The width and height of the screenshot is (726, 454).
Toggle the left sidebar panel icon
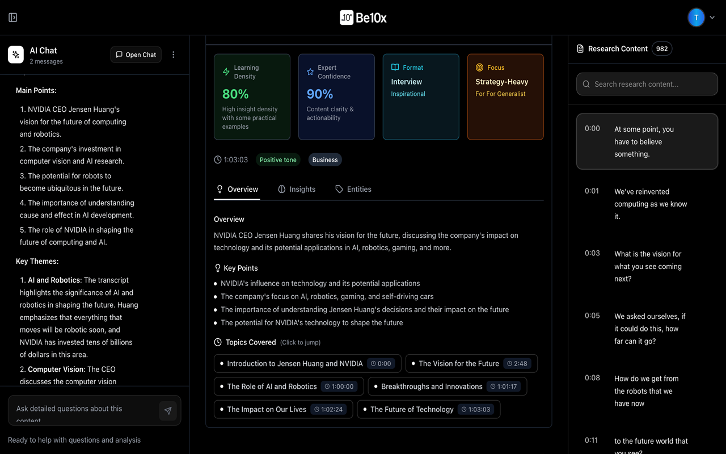tap(13, 18)
